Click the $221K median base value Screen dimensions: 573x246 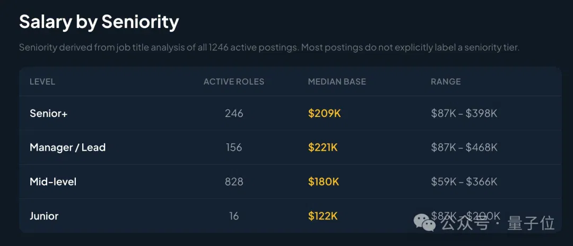click(x=323, y=148)
